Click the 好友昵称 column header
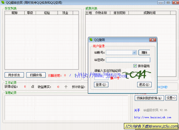 (x=119, y=13)
